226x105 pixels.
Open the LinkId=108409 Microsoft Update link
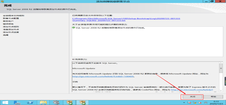[103, 76]
